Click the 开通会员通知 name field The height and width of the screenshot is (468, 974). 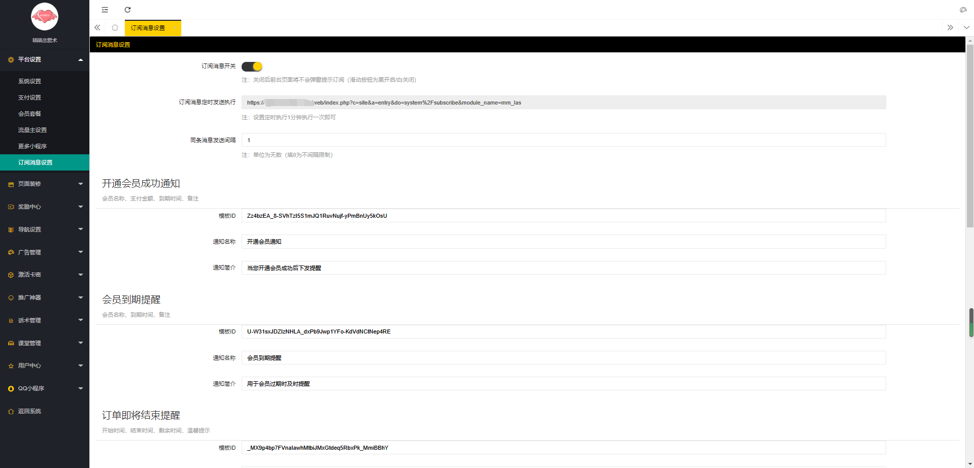(563, 242)
